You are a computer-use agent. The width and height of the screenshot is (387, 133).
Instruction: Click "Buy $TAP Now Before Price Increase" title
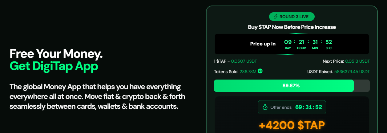click(292, 27)
